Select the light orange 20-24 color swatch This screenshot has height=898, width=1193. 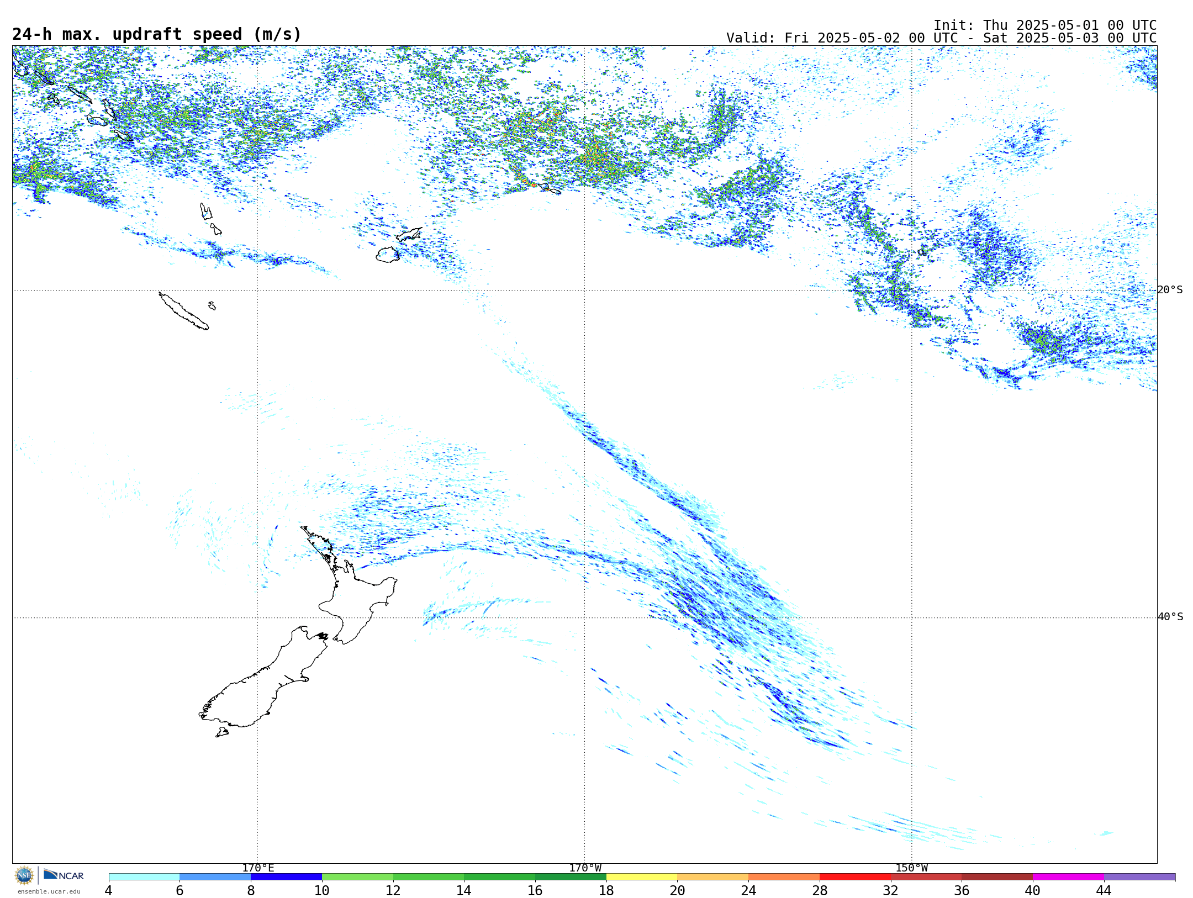click(713, 877)
